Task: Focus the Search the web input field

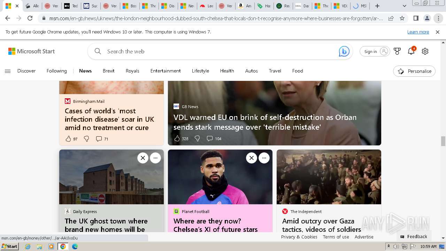Action: tap(220, 51)
